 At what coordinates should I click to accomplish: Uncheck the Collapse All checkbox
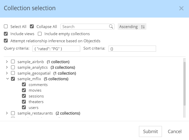click(x=32, y=26)
